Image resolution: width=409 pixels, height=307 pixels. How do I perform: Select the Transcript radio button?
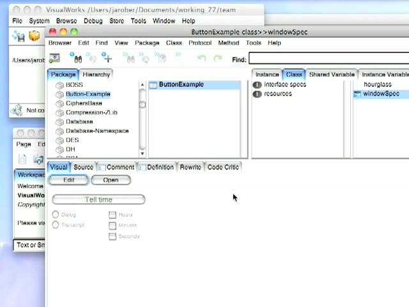point(56,224)
